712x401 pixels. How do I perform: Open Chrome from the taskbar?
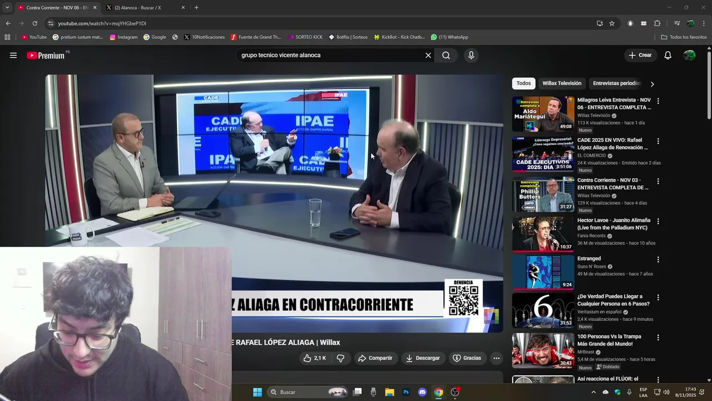click(439, 392)
